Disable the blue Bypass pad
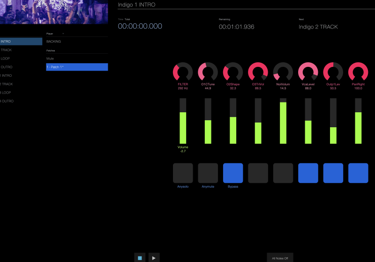The height and width of the screenshot is (262, 375). [x=233, y=173]
